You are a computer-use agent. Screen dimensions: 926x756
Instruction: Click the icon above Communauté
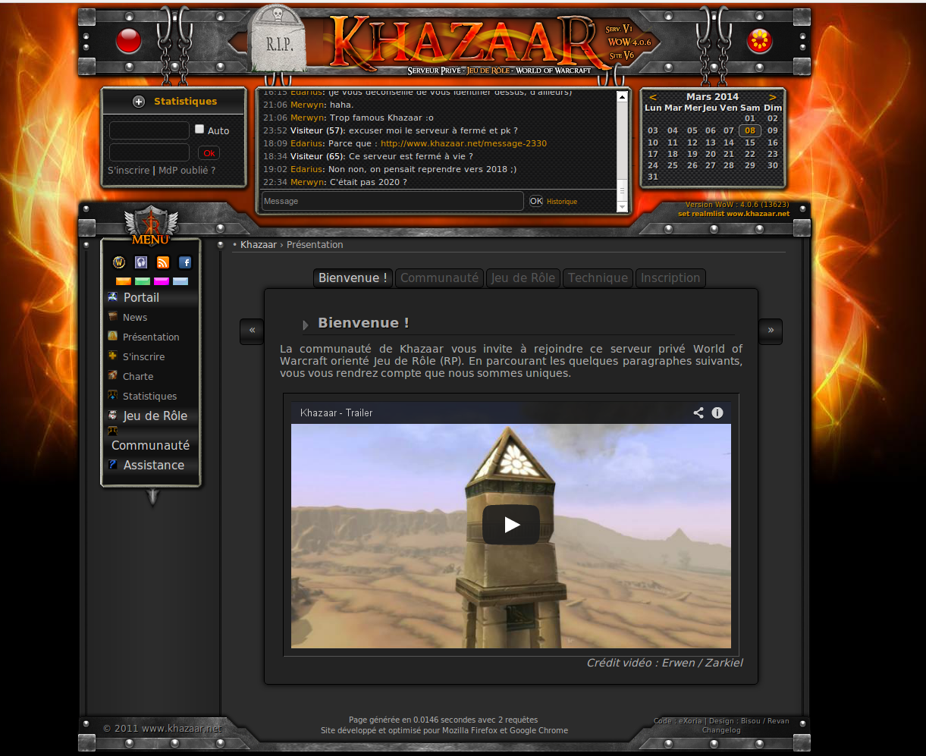(113, 431)
